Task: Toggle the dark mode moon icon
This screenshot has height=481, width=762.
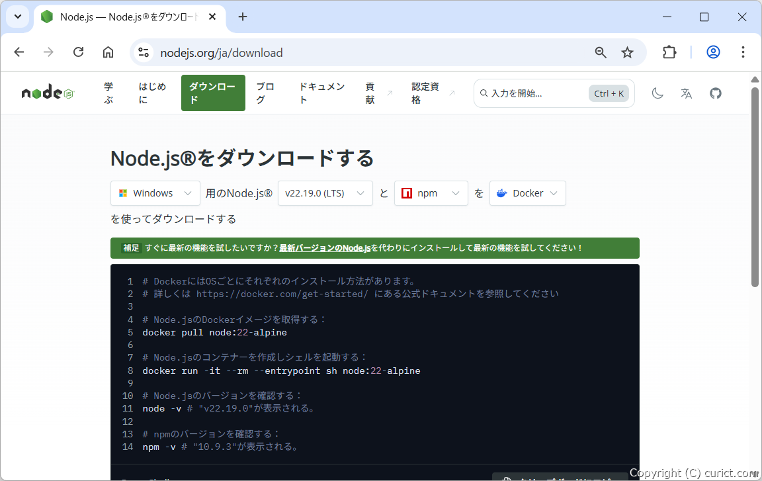Action: coord(657,93)
